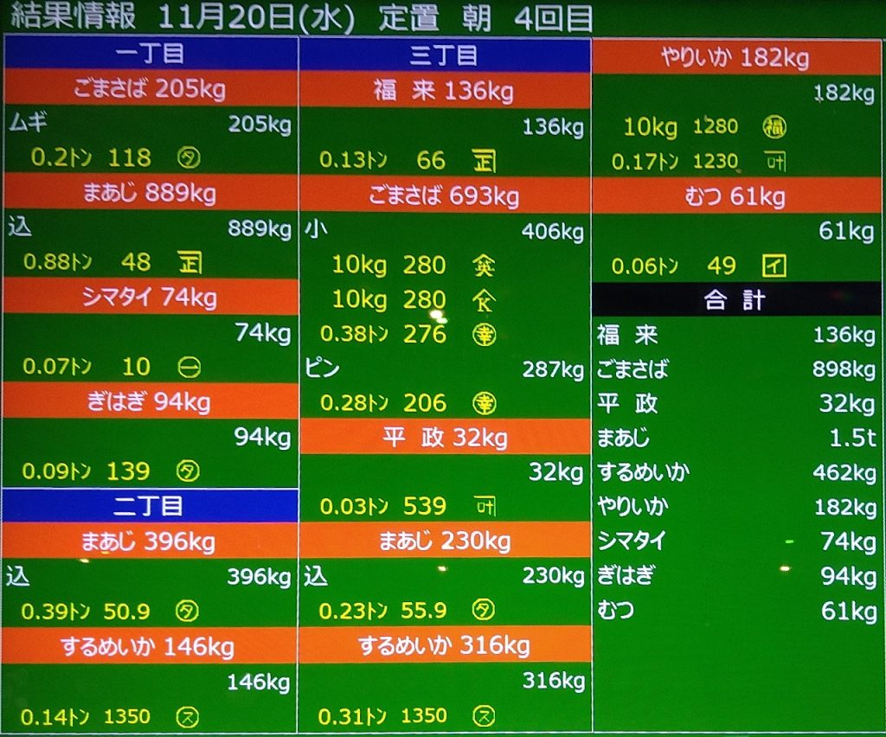Click the circled mark beside price 206
This screenshot has height=737, width=886.
coord(484,403)
